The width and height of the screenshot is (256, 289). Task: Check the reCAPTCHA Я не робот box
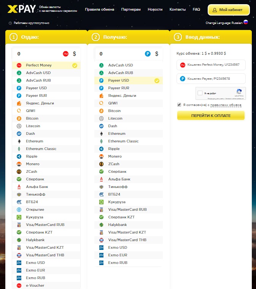coord(200,93)
